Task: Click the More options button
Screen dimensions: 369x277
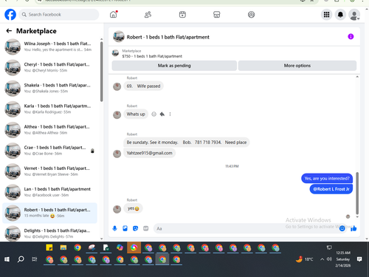Action: tap(297, 66)
